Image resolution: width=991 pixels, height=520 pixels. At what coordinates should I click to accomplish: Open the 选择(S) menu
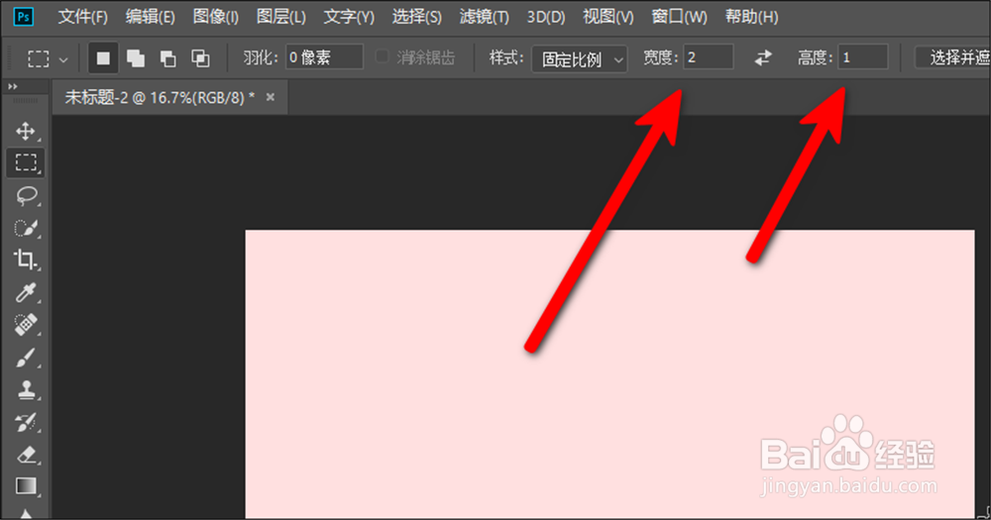click(416, 17)
